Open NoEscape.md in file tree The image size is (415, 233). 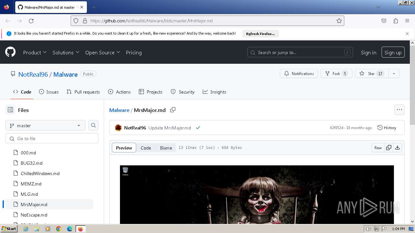coord(34,215)
